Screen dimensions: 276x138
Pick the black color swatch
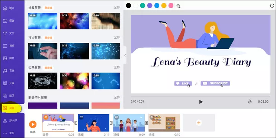128,6
